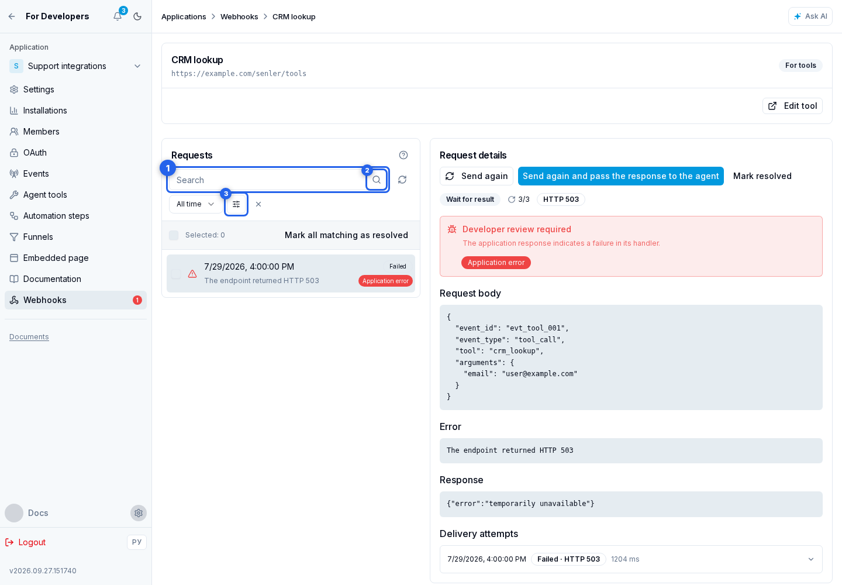Image resolution: width=842 pixels, height=585 pixels.
Task: Toggle dark mode moon icon
Action: pyautogui.click(x=137, y=16)
